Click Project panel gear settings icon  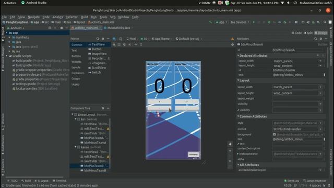point(62,28)
